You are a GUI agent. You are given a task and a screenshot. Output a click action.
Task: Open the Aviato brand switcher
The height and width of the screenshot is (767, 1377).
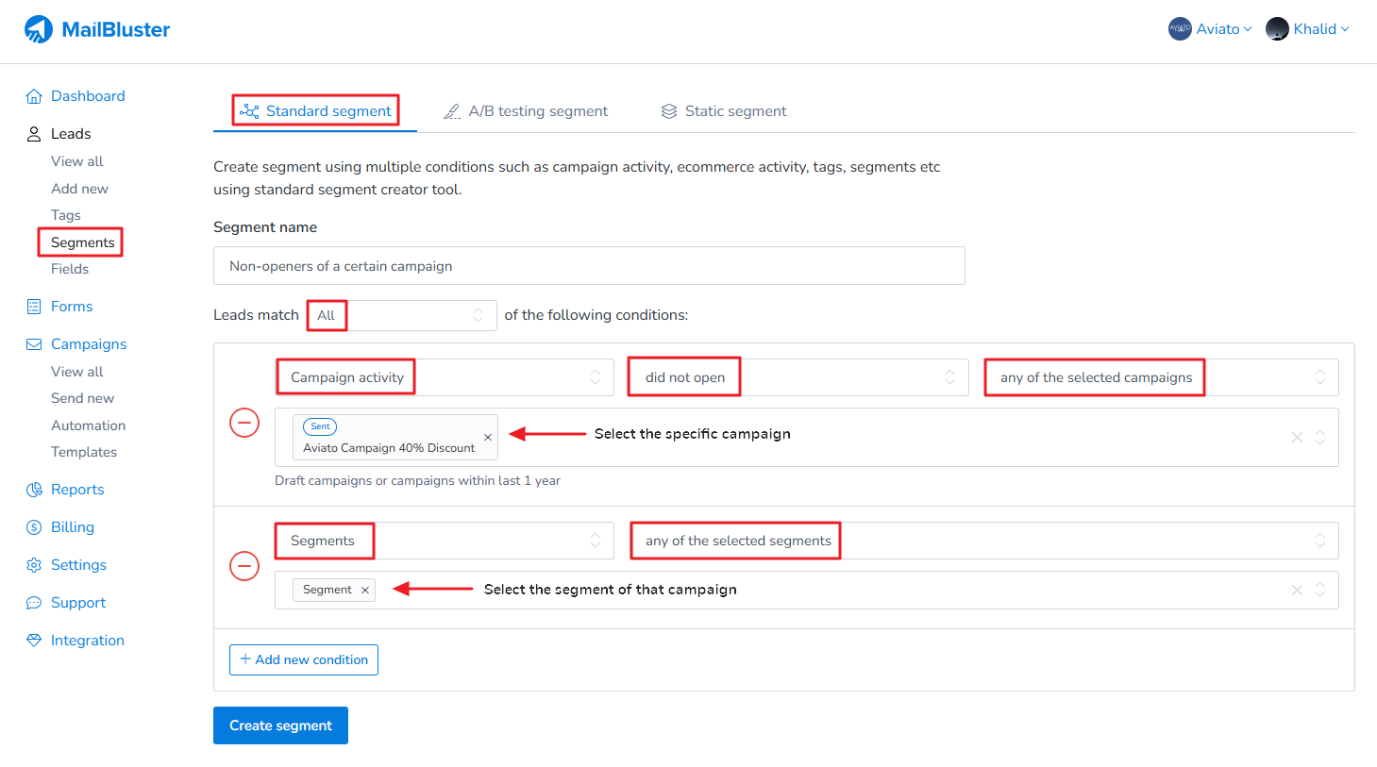[x=1210, y=29]
